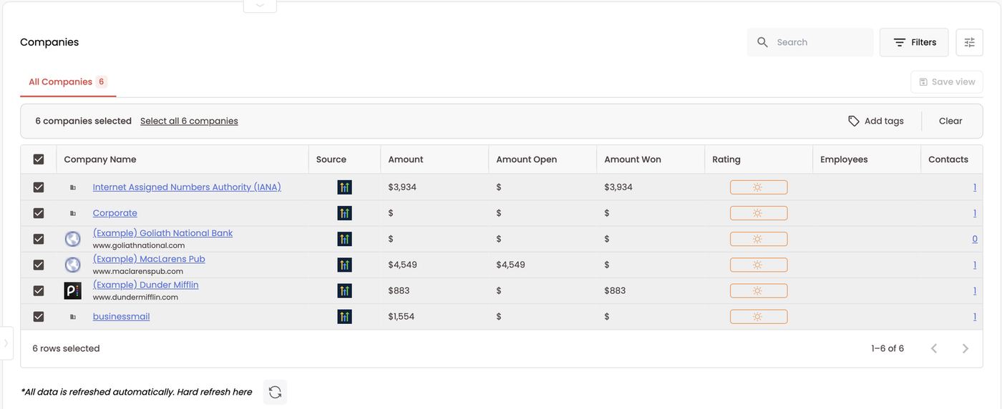
Task: Sort by Employees column header
Action: [x=844, y=159]
